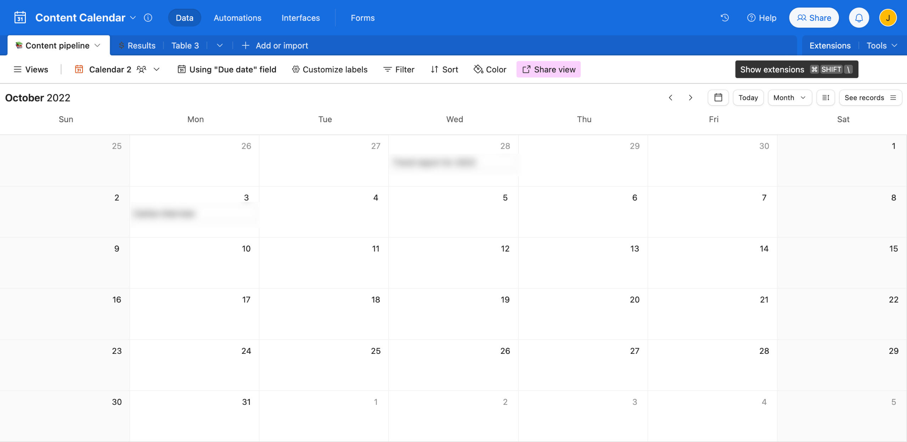907x442 pixels.
Task: Open Customize labels settings
Action: tap(329, 69)
